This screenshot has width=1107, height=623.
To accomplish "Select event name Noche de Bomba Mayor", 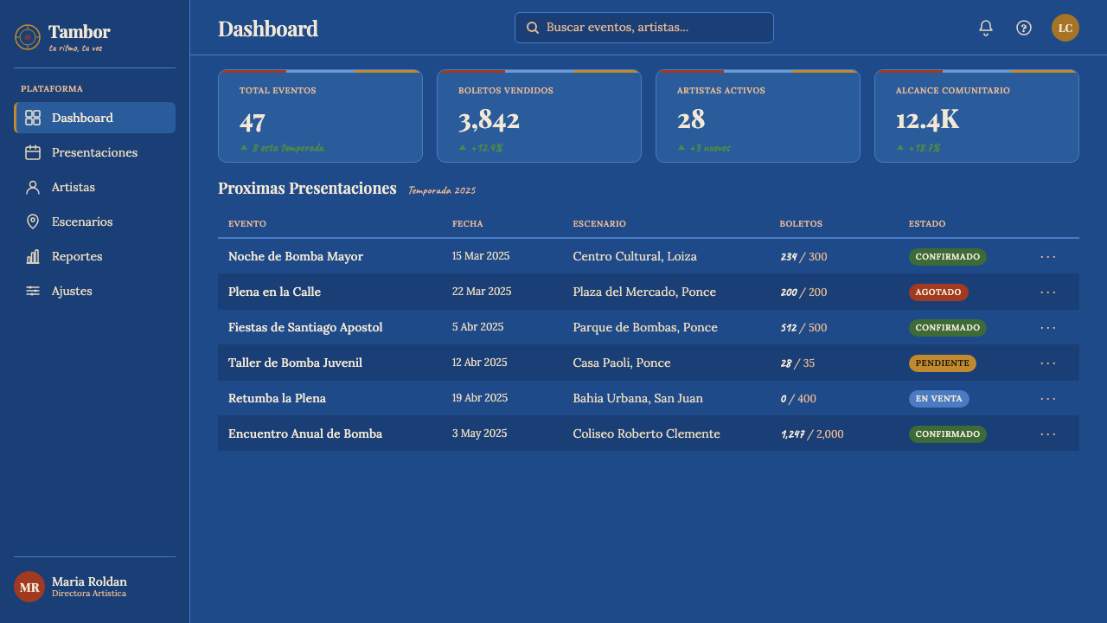I will 296,257.
